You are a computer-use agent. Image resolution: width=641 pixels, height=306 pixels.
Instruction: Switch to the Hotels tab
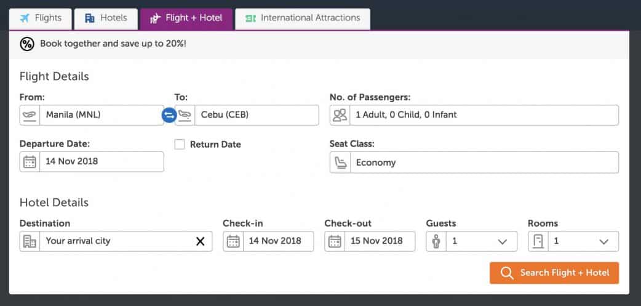point(106,18)
